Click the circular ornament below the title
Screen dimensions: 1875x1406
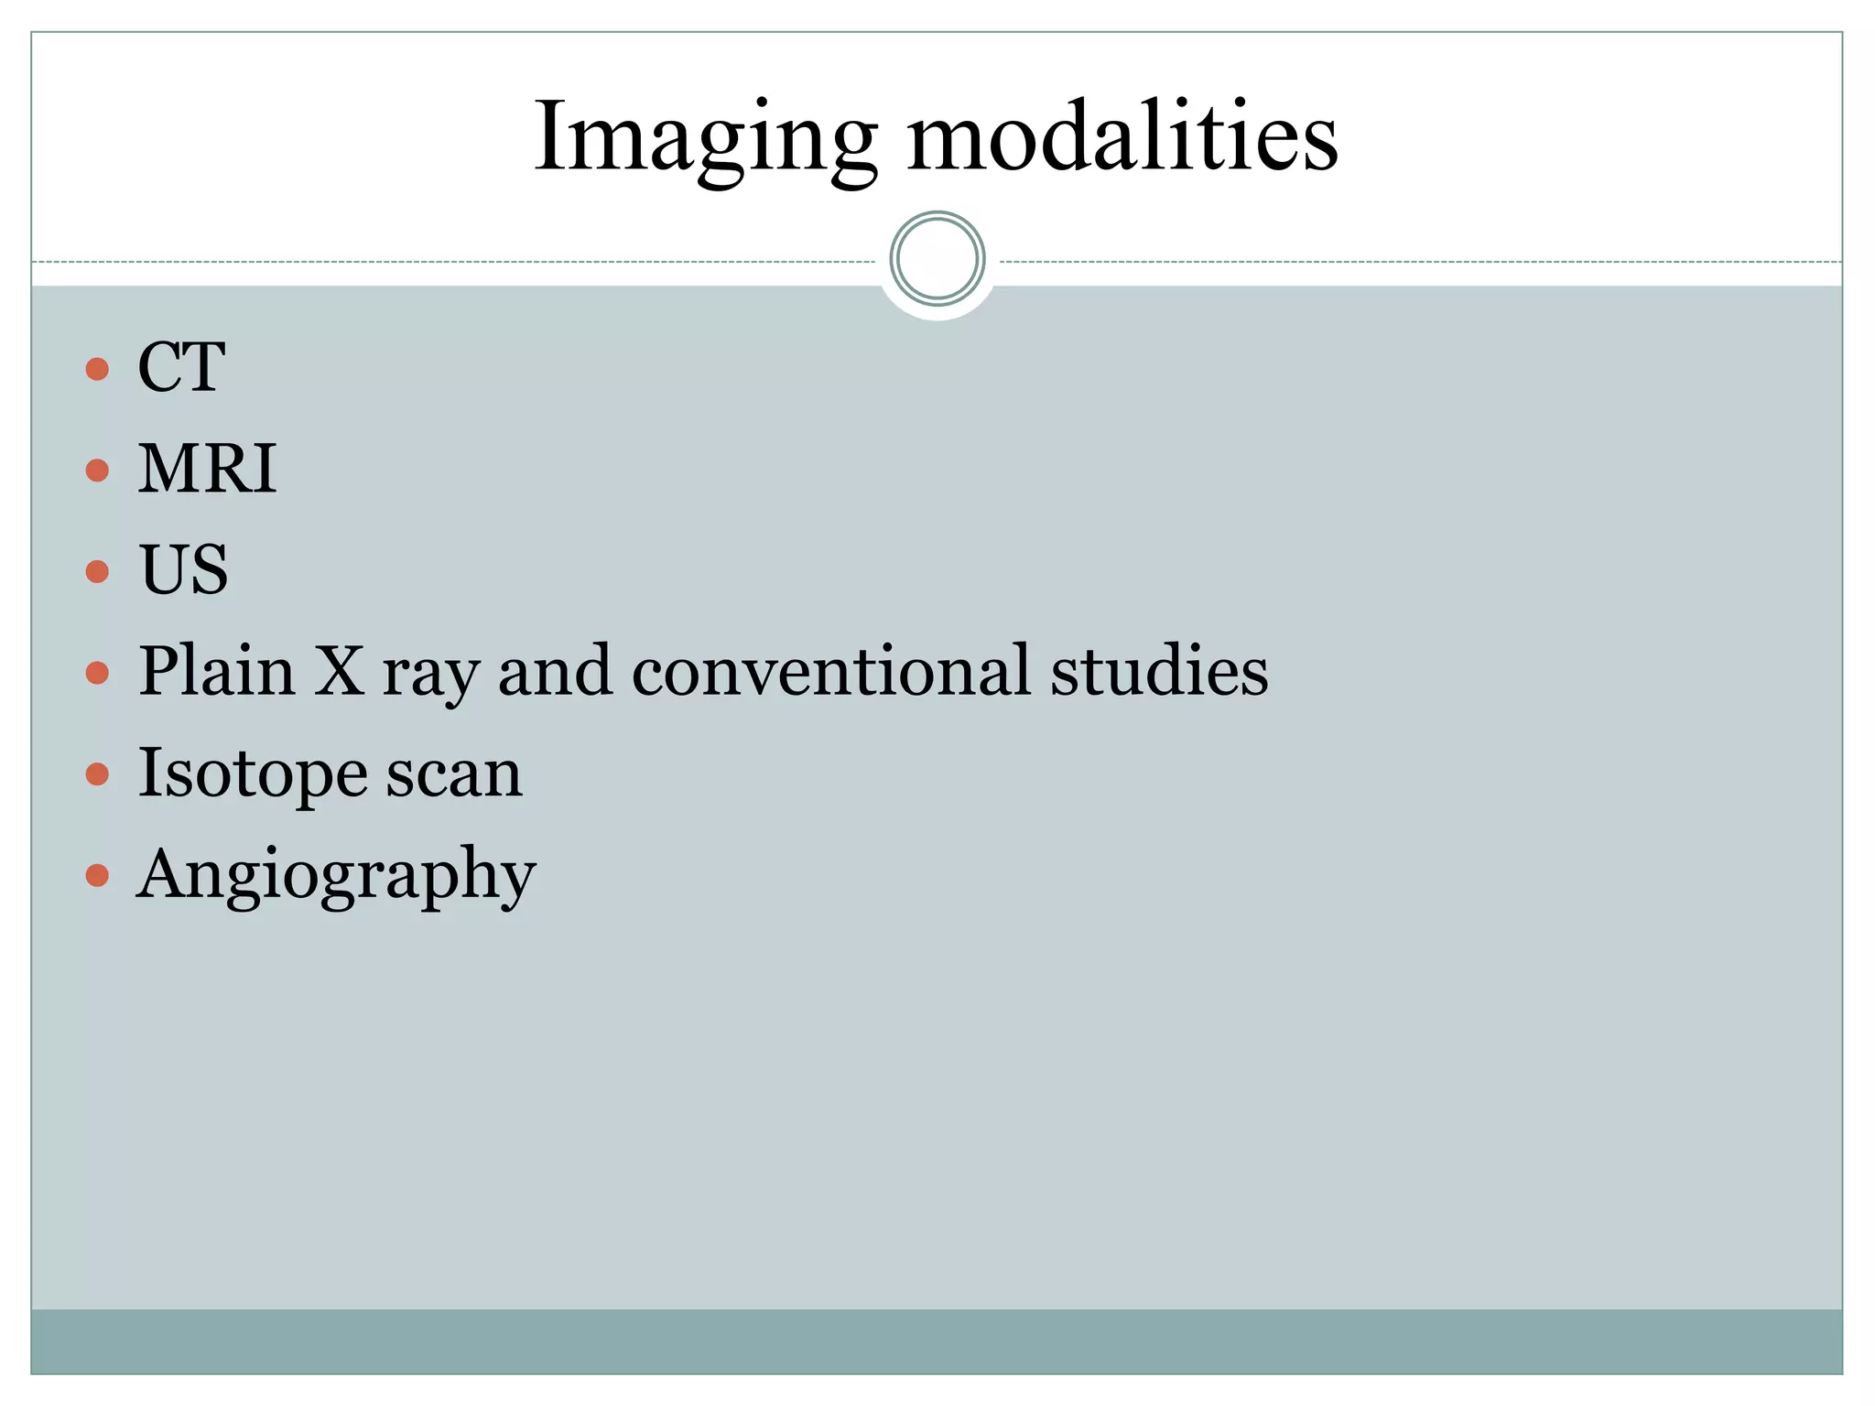click(937, 259)
